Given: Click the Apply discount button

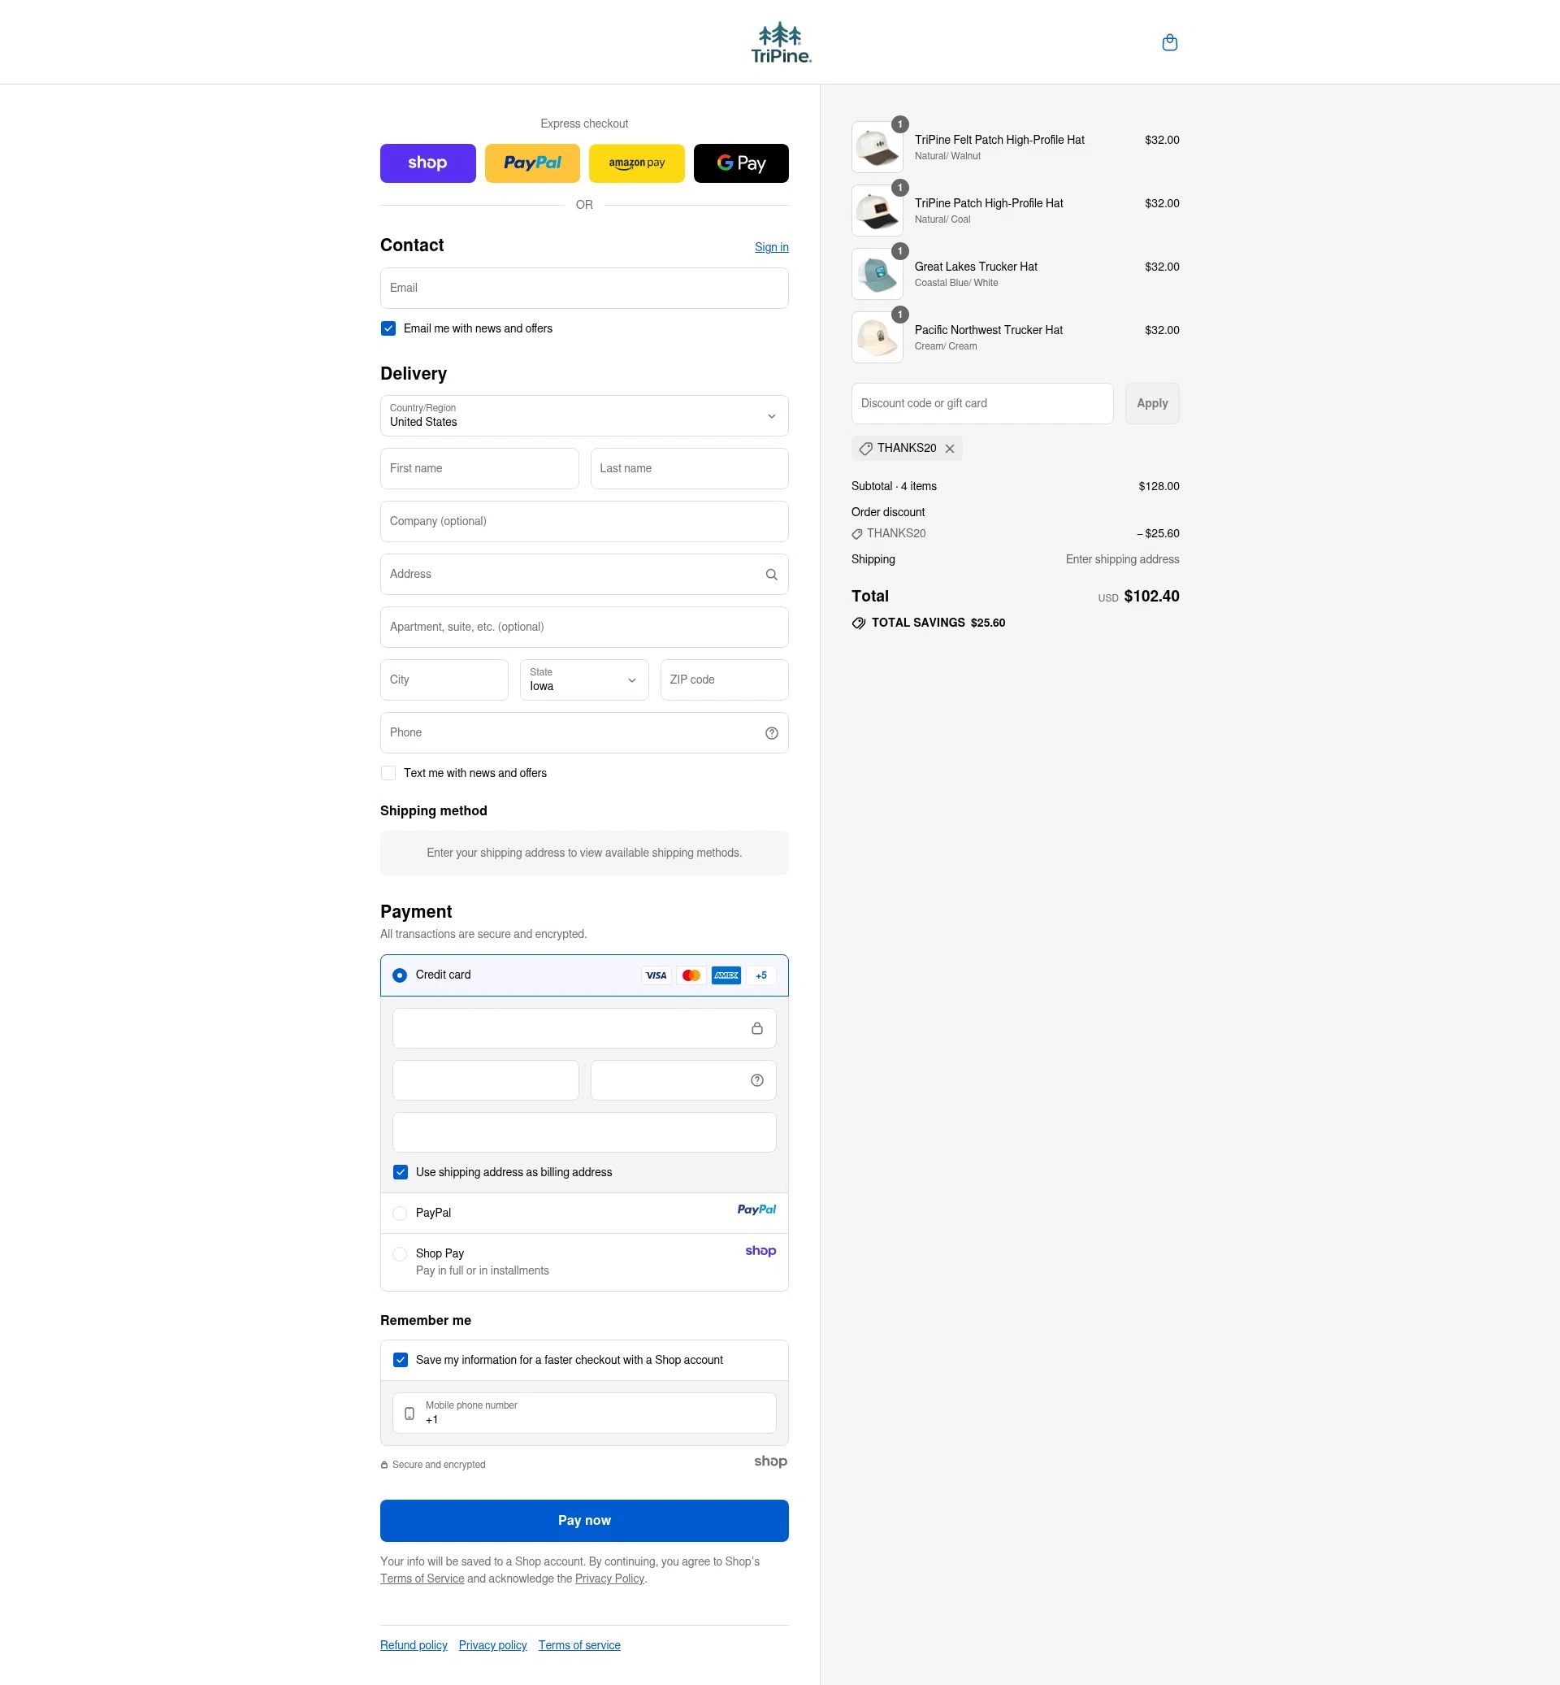Looking at the screenshot, I should (1151, 403).
